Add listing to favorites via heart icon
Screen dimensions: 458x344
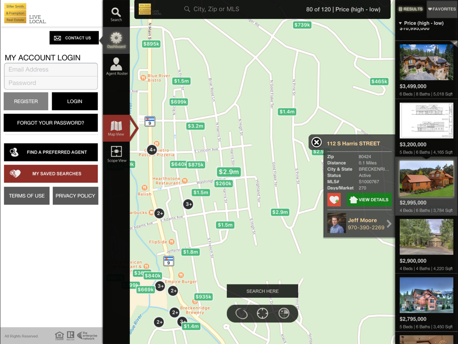334,200
